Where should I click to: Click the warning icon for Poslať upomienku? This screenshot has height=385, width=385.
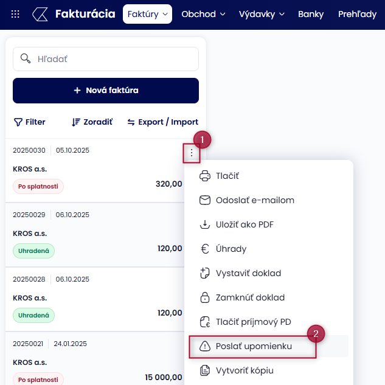205,346
